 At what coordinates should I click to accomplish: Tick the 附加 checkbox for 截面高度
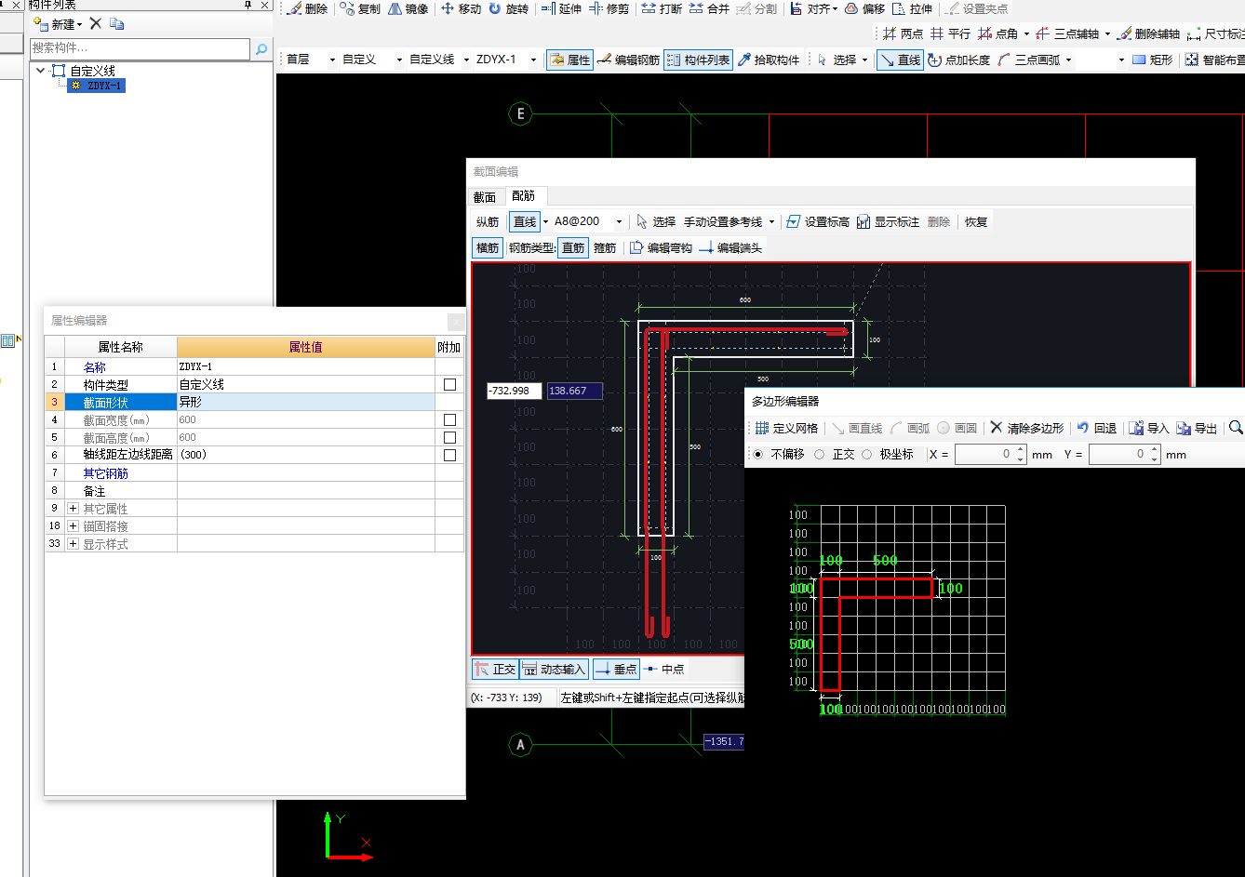(x=449, y=437)
